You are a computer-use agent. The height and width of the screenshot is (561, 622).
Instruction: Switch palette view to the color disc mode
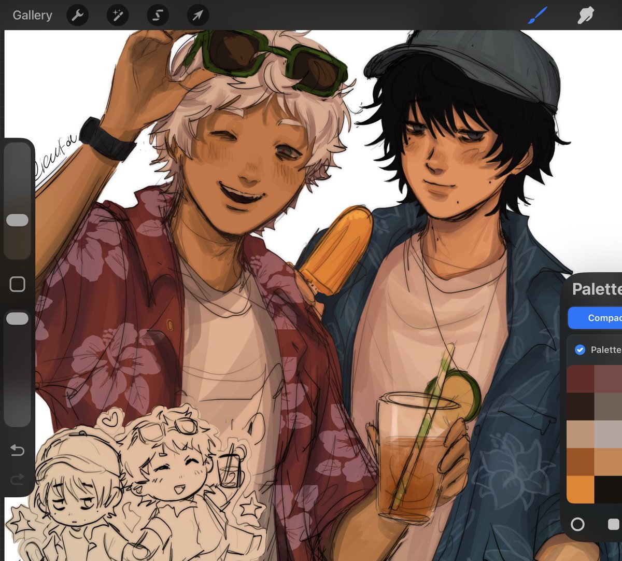[x=578, y=525]
